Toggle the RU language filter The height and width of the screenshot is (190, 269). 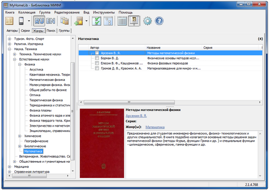pos(39,21)
